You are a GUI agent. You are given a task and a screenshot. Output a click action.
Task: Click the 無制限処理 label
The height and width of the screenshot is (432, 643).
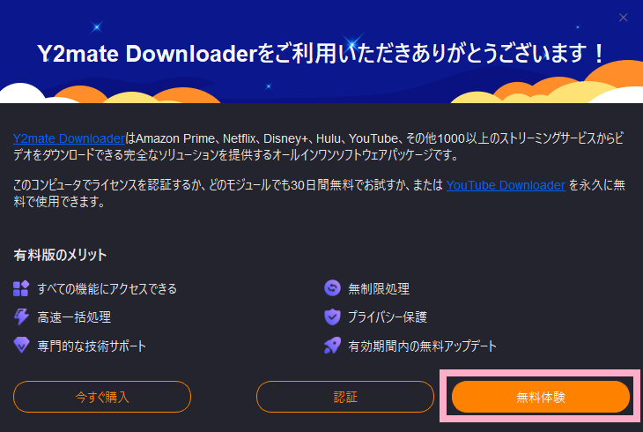click(x=379, y=288)
